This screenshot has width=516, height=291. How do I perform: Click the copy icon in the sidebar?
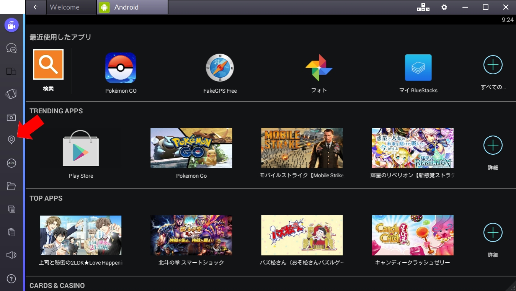pyautogui.click(x=11, y=209)
